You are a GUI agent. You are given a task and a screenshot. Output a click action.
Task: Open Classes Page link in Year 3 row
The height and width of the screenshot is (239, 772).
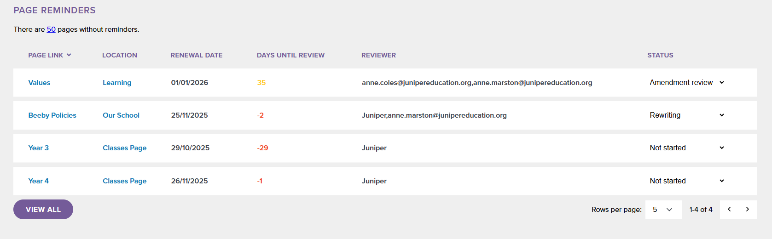coord(124,148)
